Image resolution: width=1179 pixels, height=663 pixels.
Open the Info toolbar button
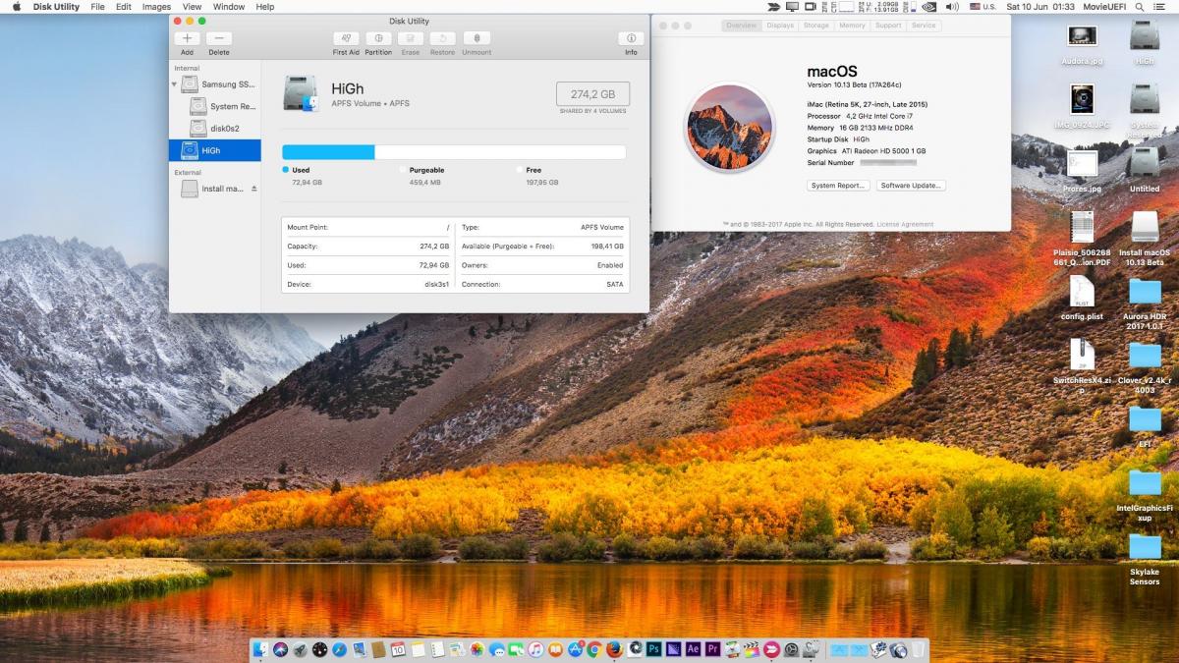[631, 38]
